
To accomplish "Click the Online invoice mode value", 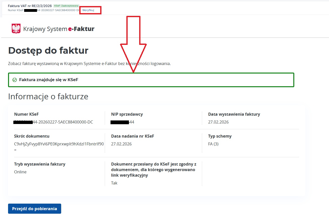I will 20,172.
